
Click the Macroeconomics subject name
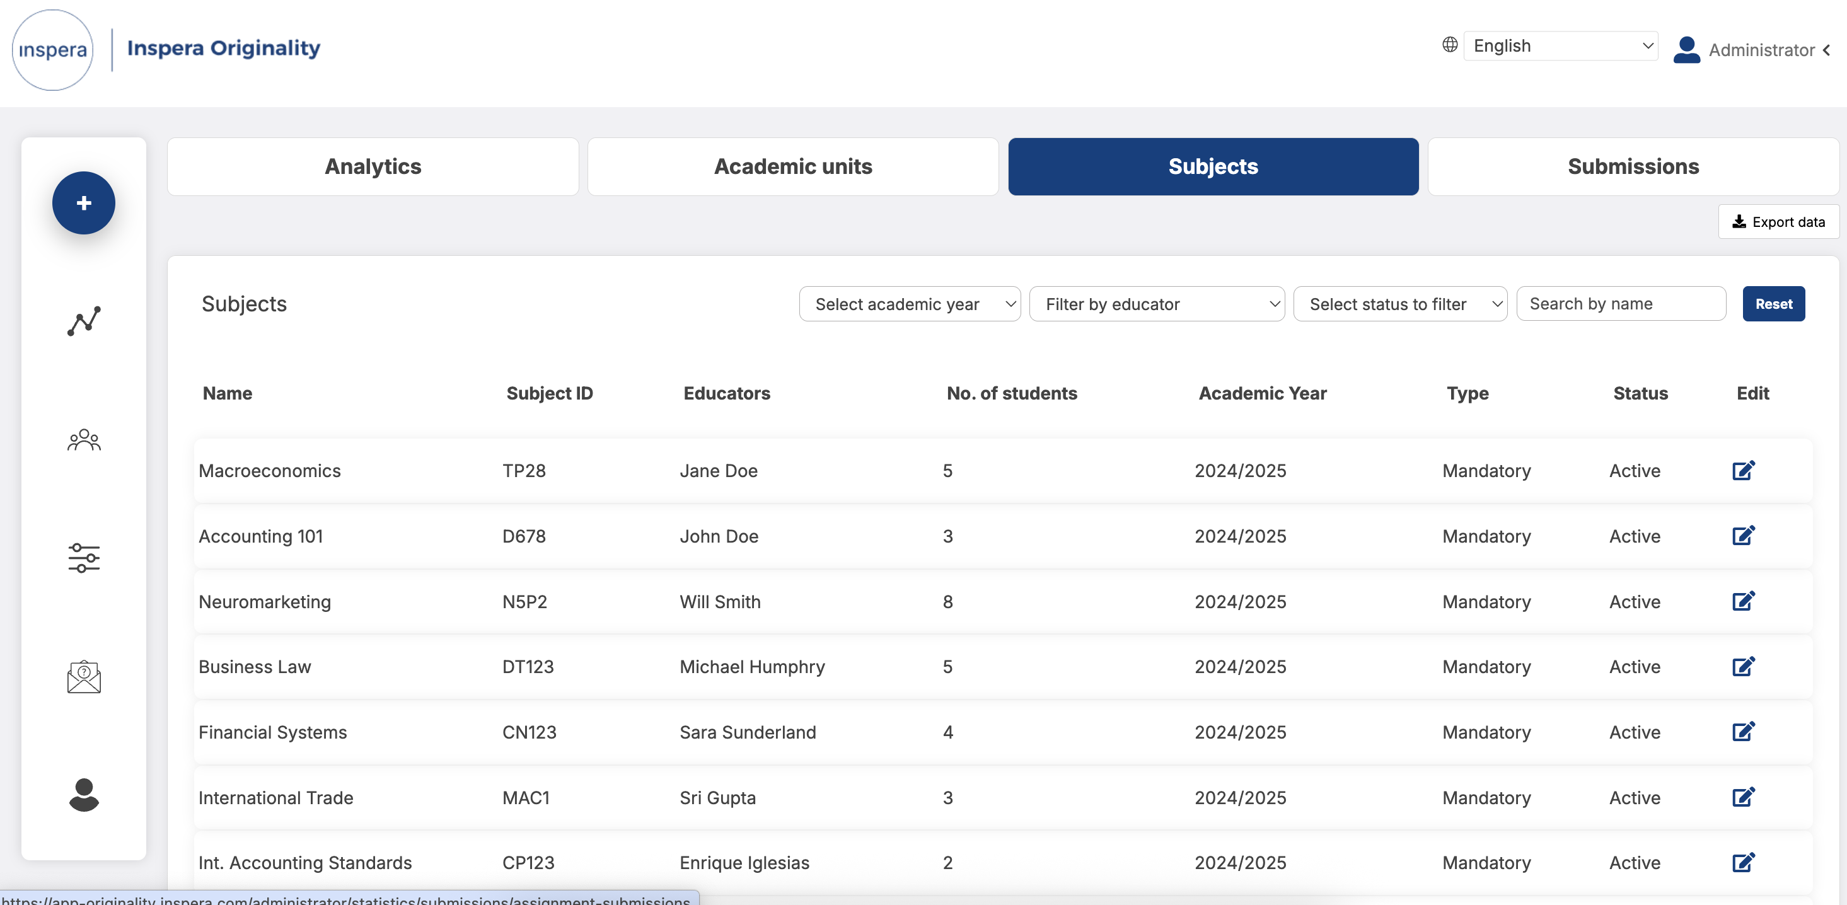pos(270,471)
